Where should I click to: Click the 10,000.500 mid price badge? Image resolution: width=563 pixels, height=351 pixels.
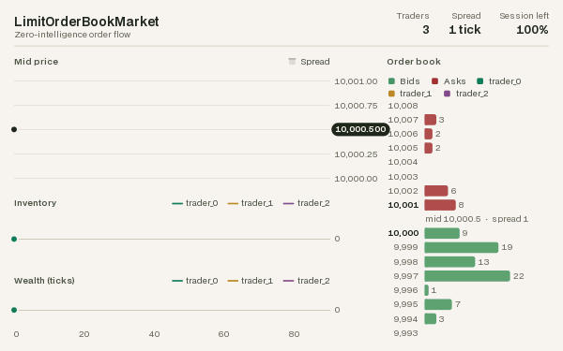[360, 129]
